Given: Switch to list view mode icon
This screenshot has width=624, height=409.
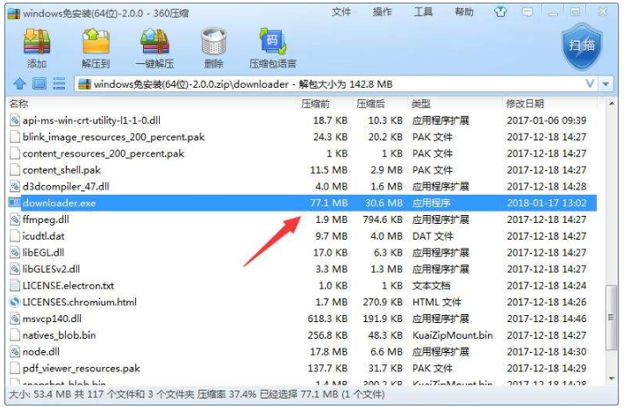Looking at the screenshot, I should click(x=59, y=83).
